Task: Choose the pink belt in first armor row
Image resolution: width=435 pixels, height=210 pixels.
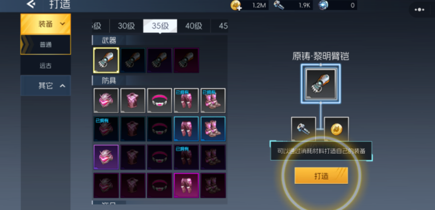Action: click(x=159, y=101)
